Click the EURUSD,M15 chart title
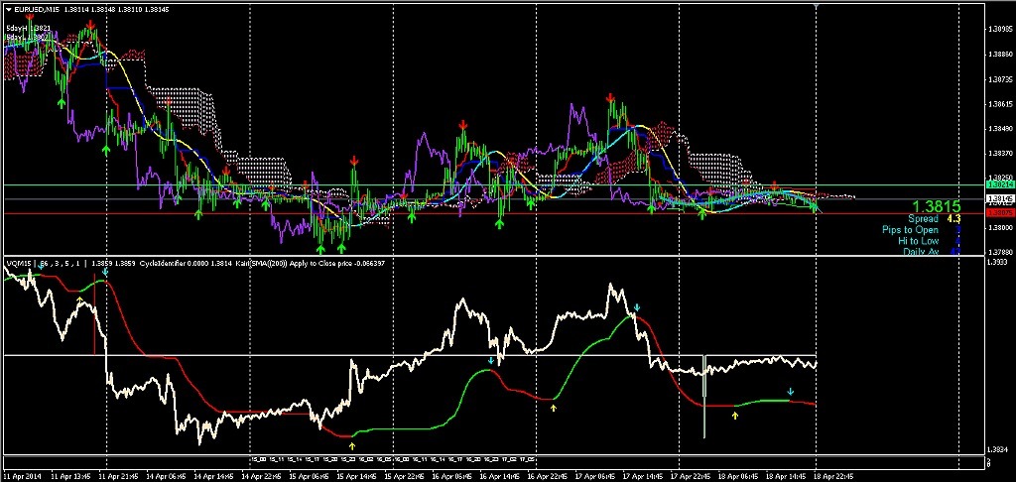The width and height of the screenshot is (1016, 482). (x=35, y=10)
